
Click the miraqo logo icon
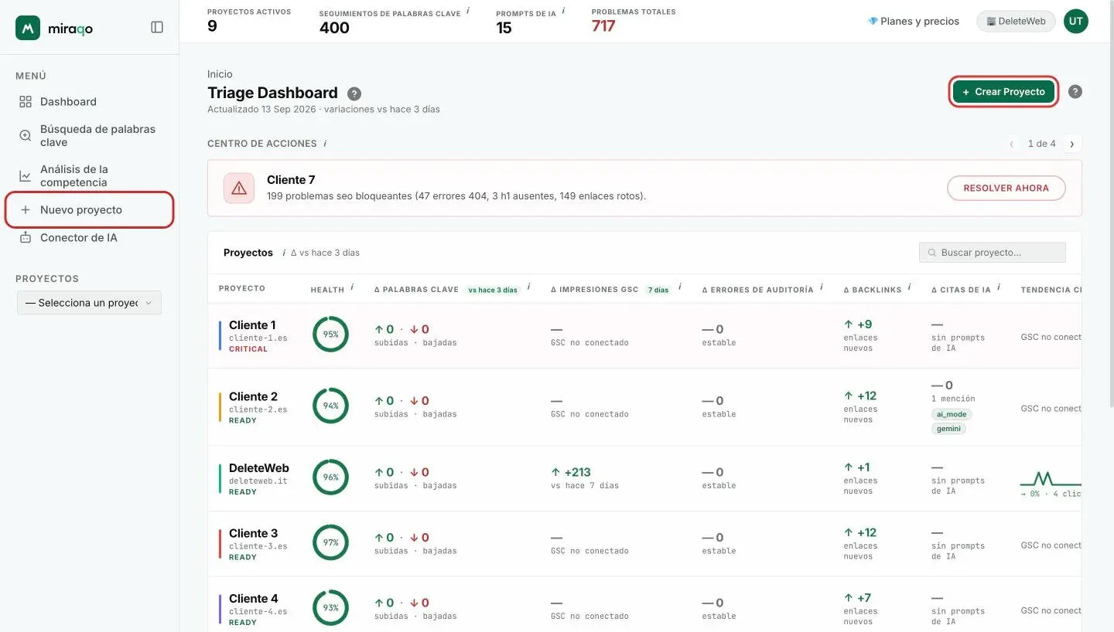(28, 28)
